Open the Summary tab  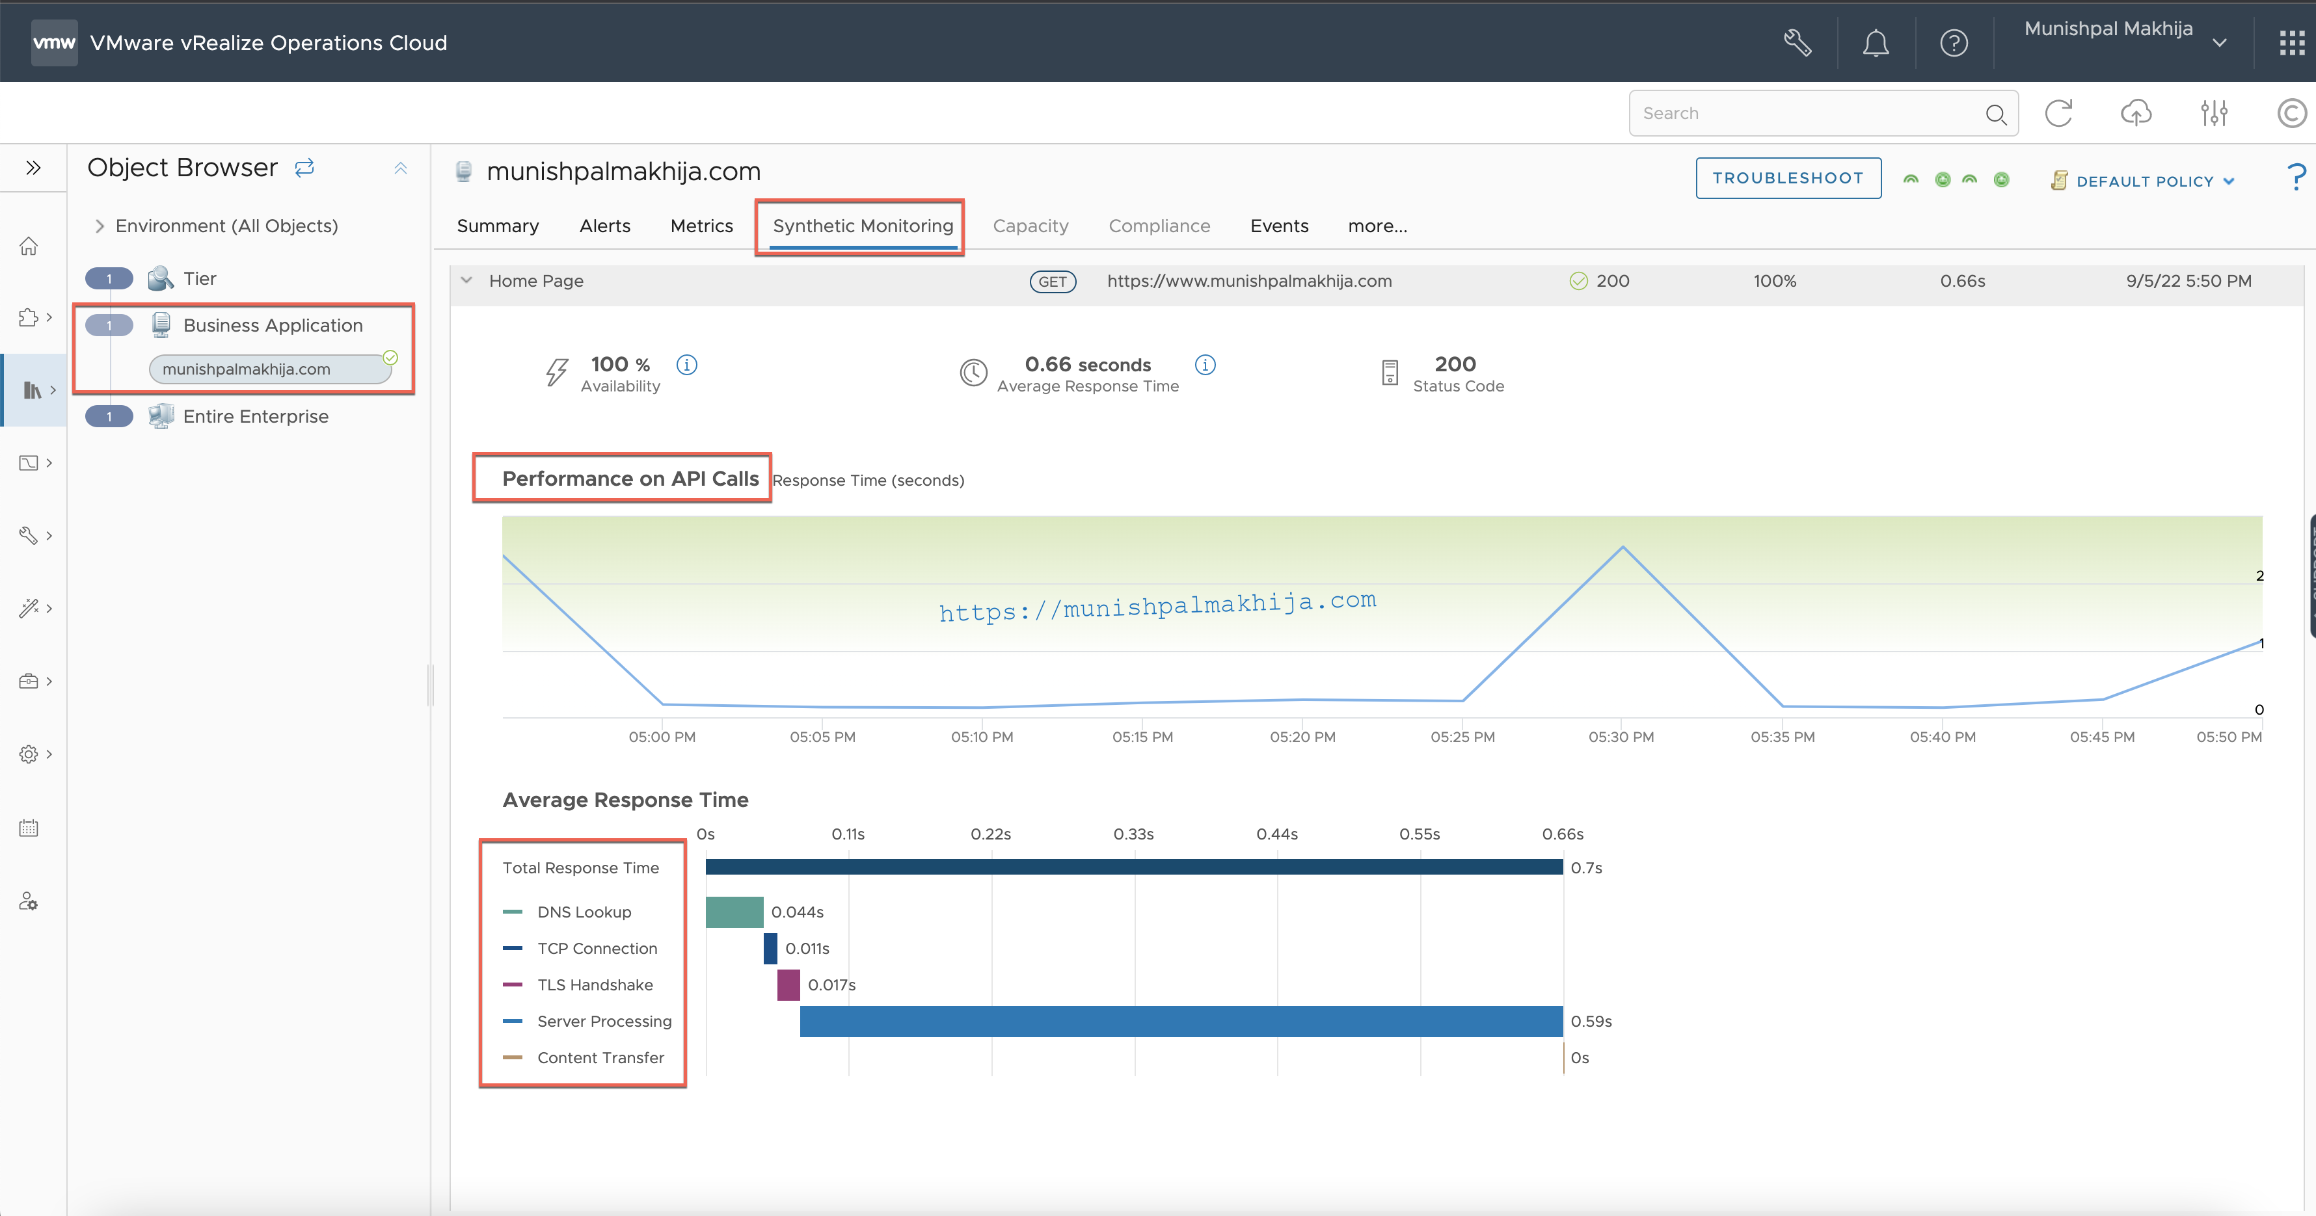pos(498,226)
